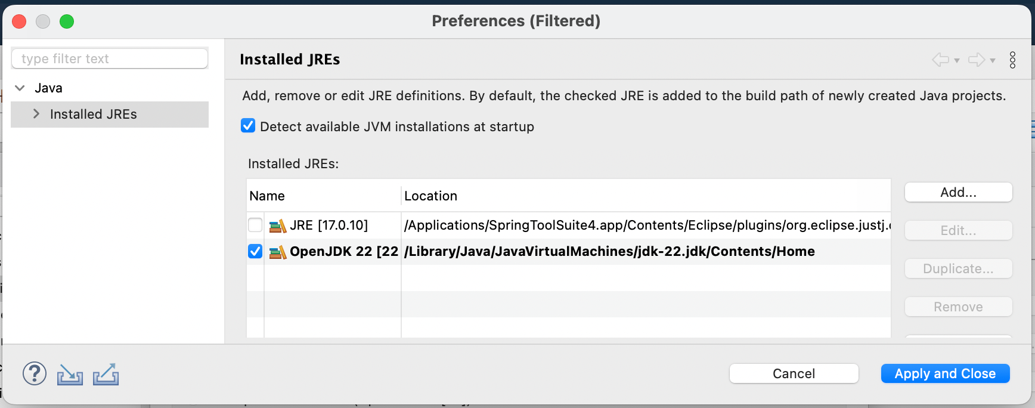Viewport: 1035px width, 408px height.
Task: Open the back history dropdown arrow
Action: point(957,60)
